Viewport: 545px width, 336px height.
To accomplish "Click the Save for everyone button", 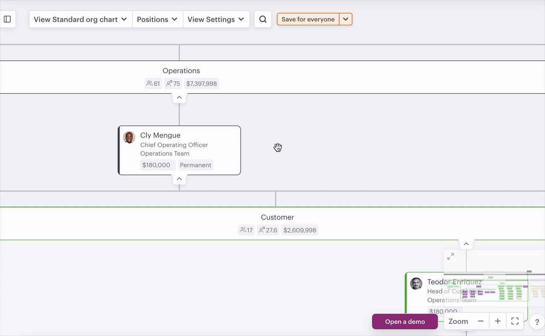I will [x=308, y=19].
